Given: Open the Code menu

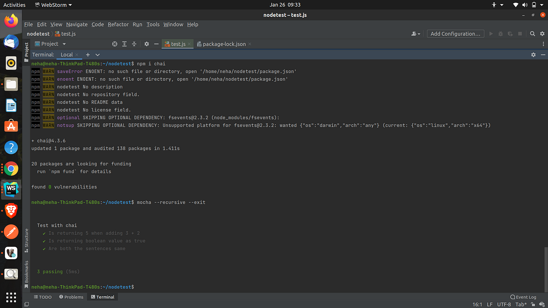Looking at the screenshot, I should tap(98, 24).
